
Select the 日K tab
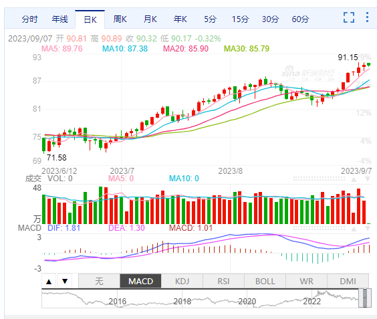pyautogui.click(x=90, y=19)
